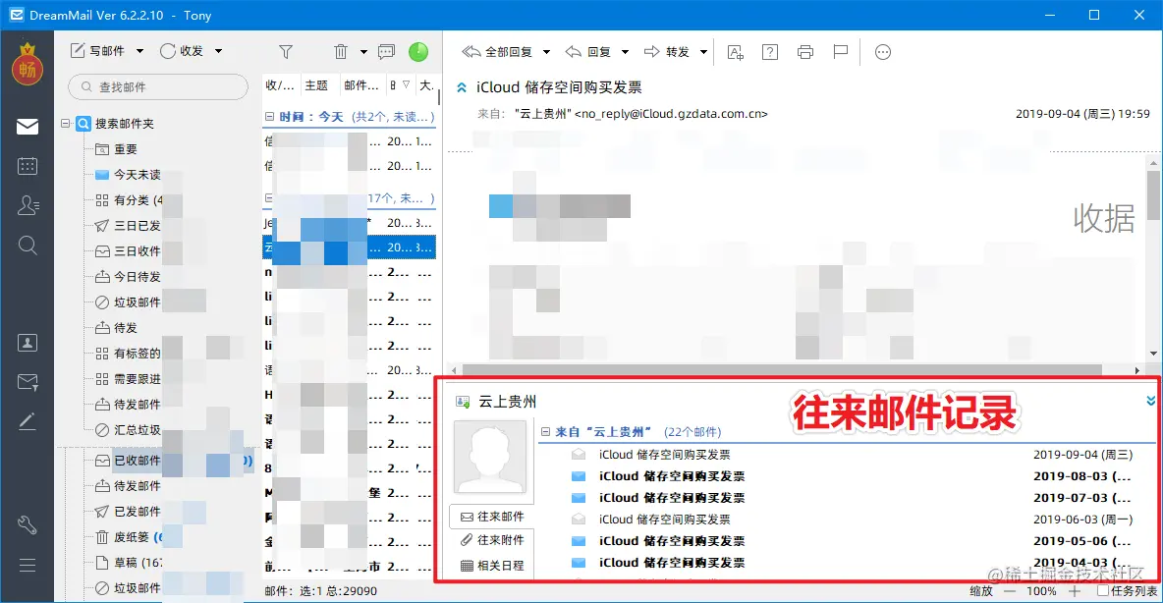Select the 往来邮件 tab
Screen dimensions: 1163x603
pos(492,517)
